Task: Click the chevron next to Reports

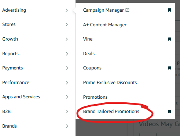Action: pos(67,54)
